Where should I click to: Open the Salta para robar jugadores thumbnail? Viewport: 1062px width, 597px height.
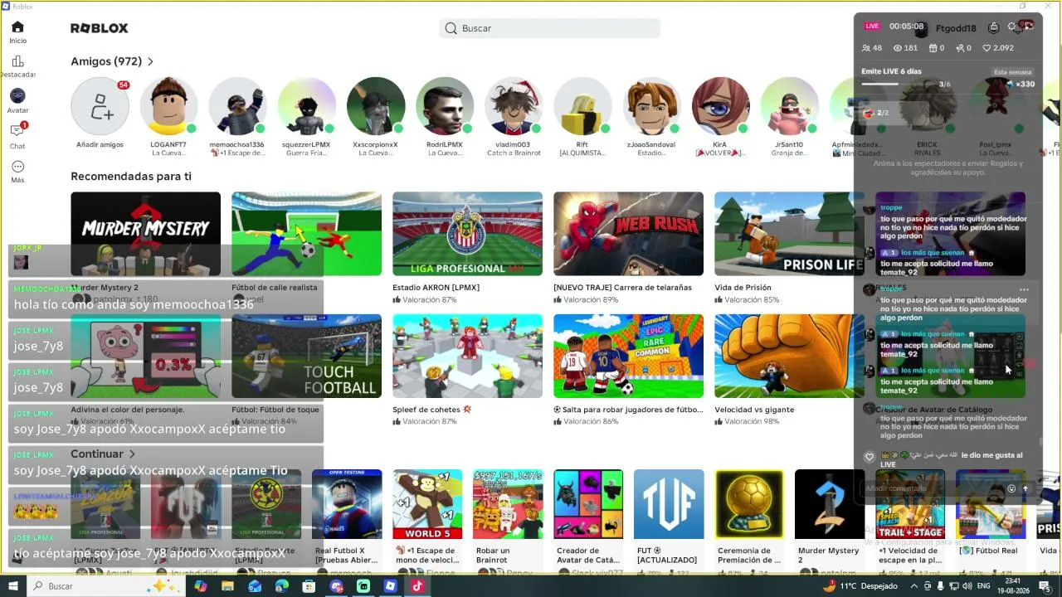coord(628,357)
